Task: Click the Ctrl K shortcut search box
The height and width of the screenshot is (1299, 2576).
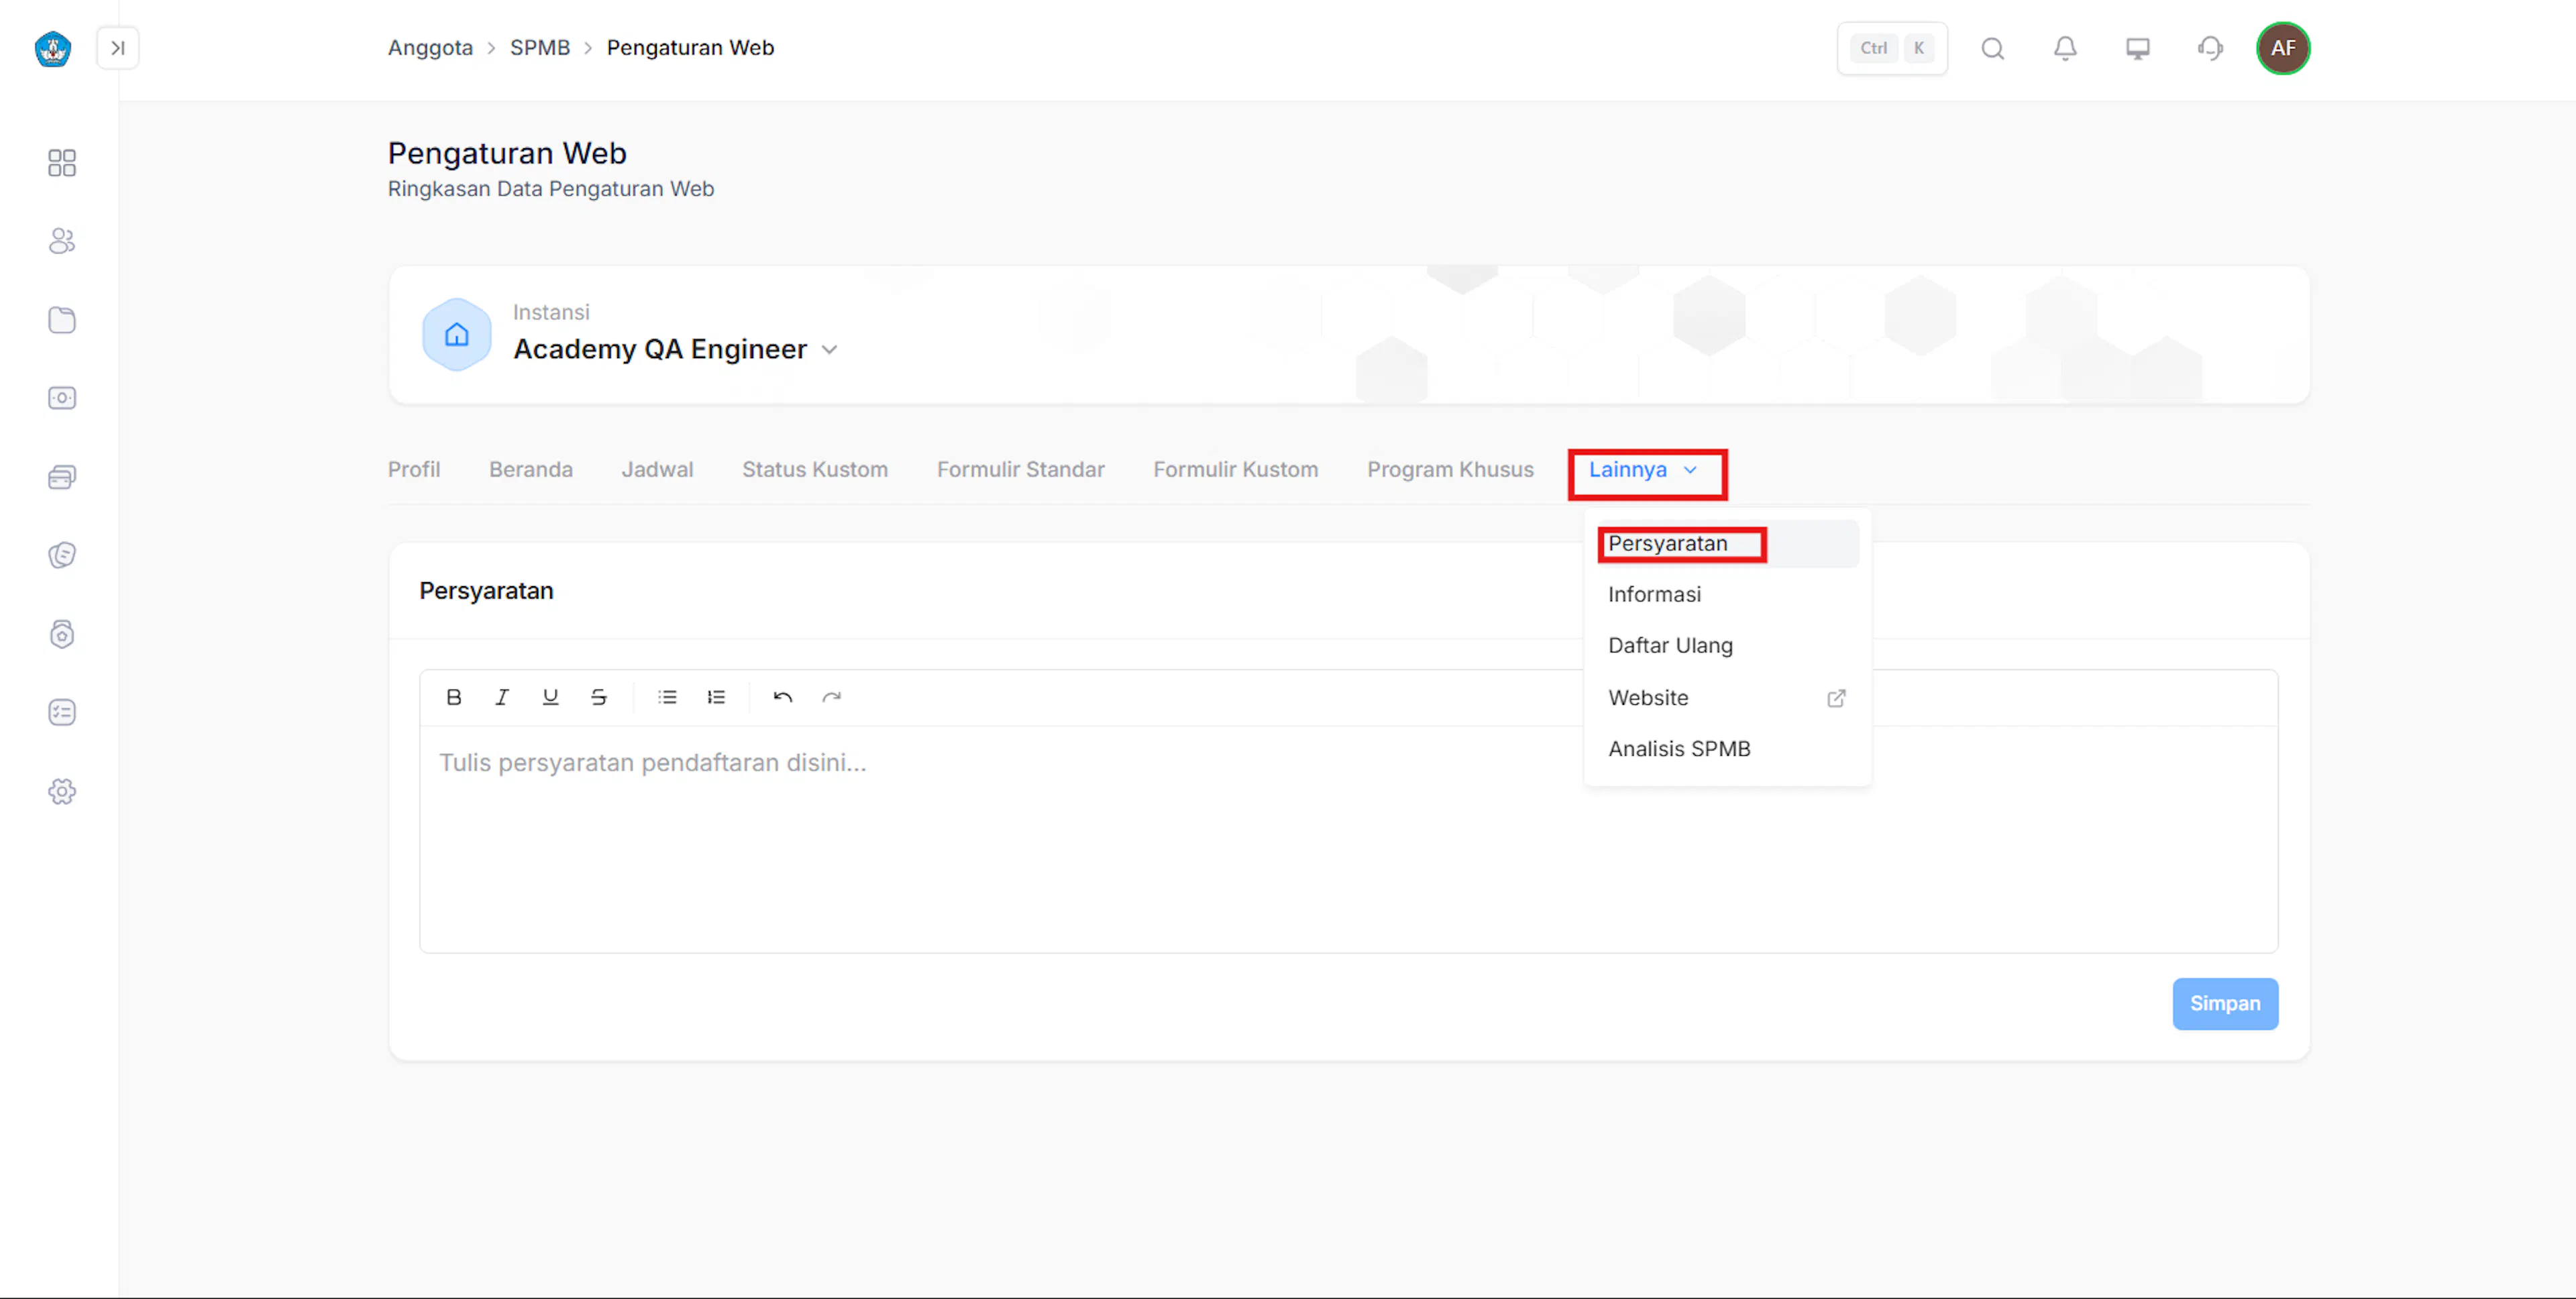Action: click(x=1892, y=48)
